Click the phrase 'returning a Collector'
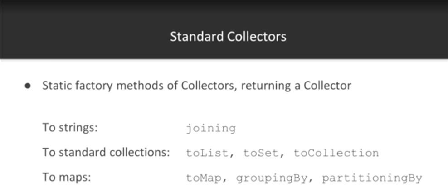The image size is (448, 192). click(296, 86)
